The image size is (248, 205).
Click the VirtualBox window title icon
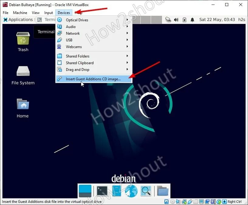[x=5, y=5]
